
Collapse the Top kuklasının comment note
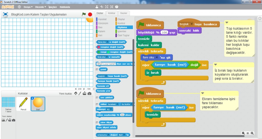coord(227,22)
